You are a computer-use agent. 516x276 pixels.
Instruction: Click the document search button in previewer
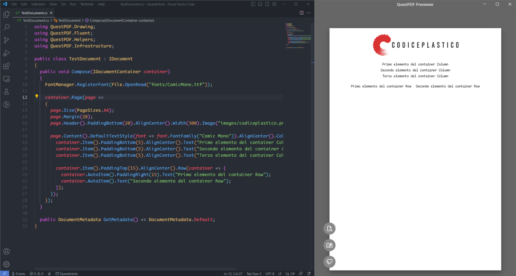pyautogui.click(x=329, y=229)
